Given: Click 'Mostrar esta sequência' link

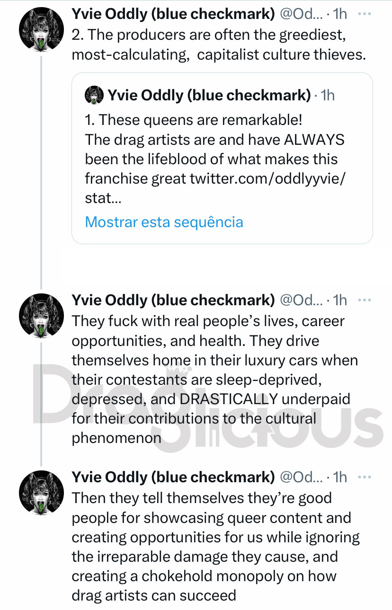Looking at the screenshot, I should [x=164, y=222].
